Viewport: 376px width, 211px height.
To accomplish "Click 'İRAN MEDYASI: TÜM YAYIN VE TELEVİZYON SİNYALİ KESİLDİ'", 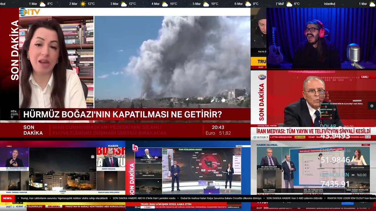I will tap(313, 131).
